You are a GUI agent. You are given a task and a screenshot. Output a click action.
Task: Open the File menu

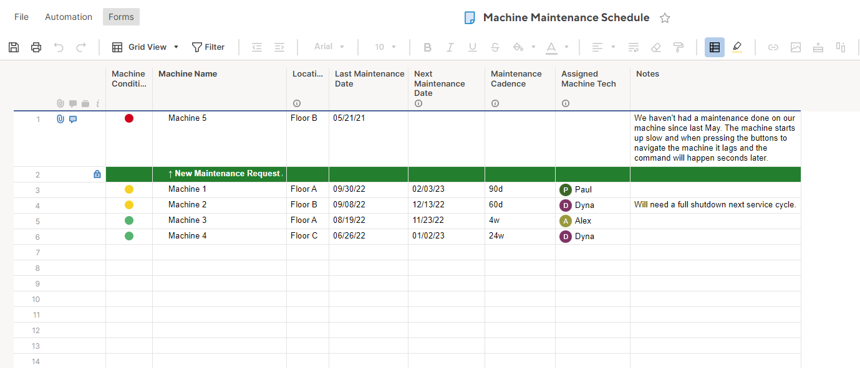point(21,17)
